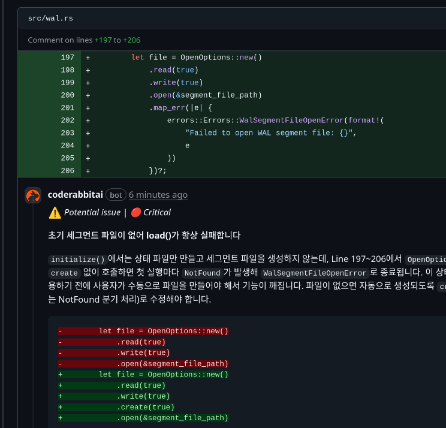The image size is (446, 428).
Task: Select line number 200 in diff
Action: (x=67, y=95)
